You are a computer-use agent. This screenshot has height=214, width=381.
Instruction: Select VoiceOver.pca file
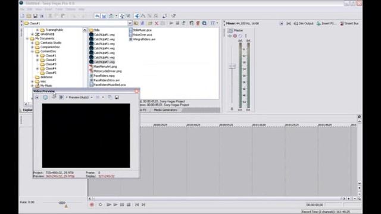pyautogui.click(x=142, y=34)
